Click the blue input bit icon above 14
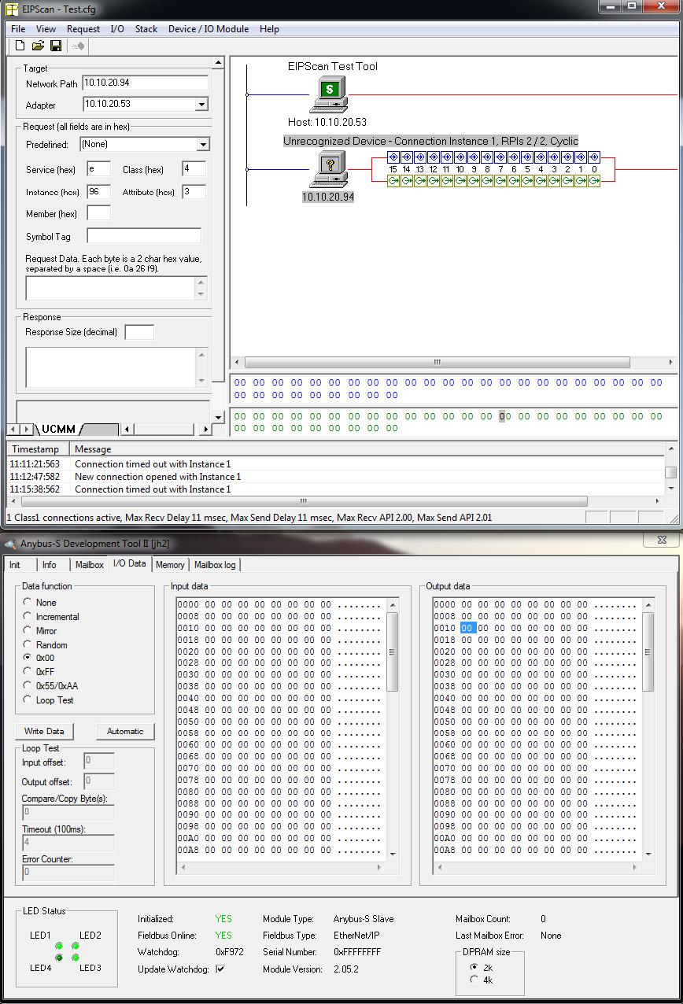The width and height of the screenshot is (683, 1004). click(407, 157)
